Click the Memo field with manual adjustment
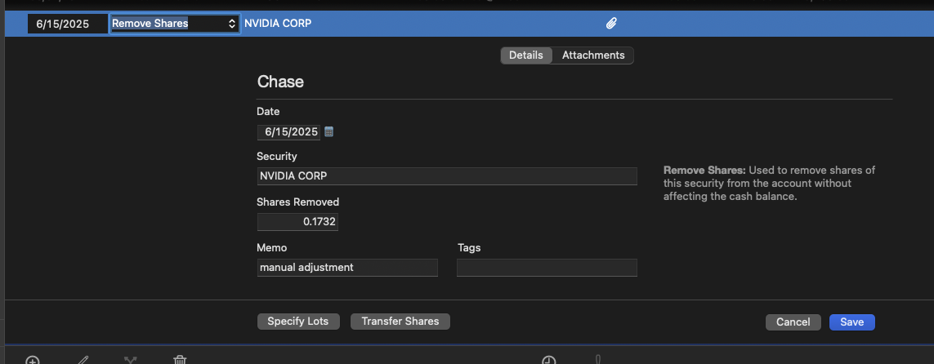 (347, 268)
